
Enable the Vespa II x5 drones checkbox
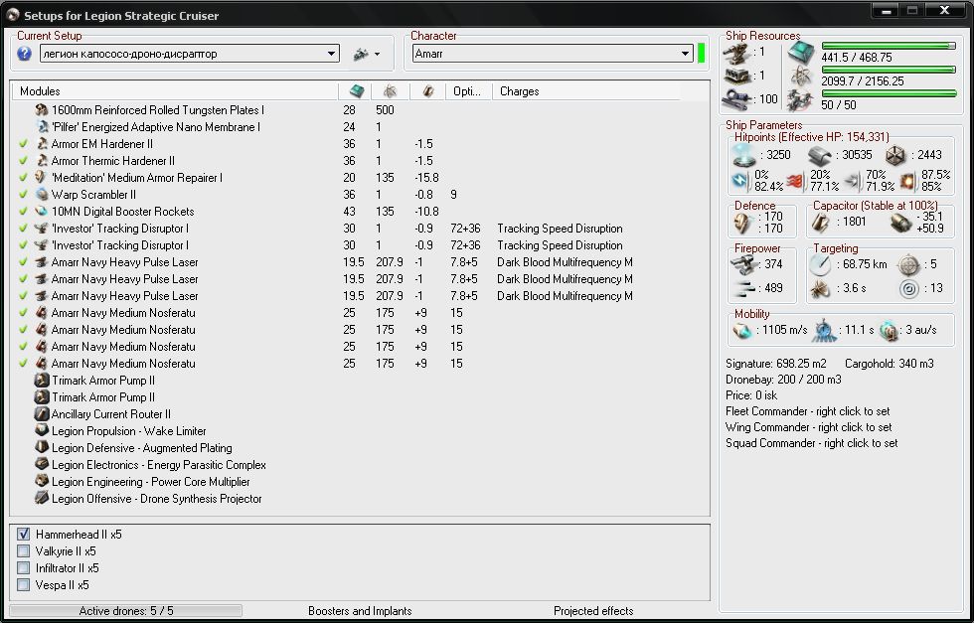point(24,584)
